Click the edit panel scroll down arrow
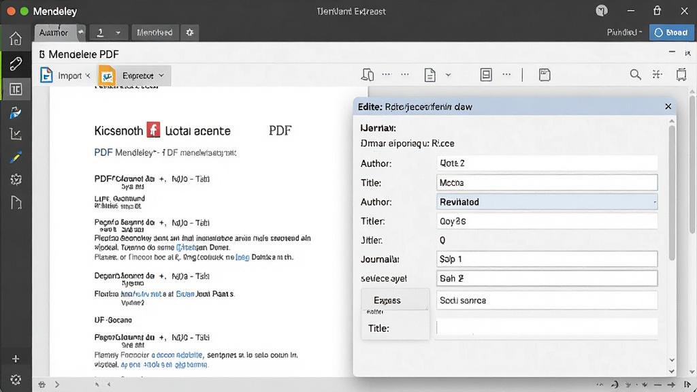Image resolution: width=697 pixels, height=392 pixels. (x=672, y=360)
